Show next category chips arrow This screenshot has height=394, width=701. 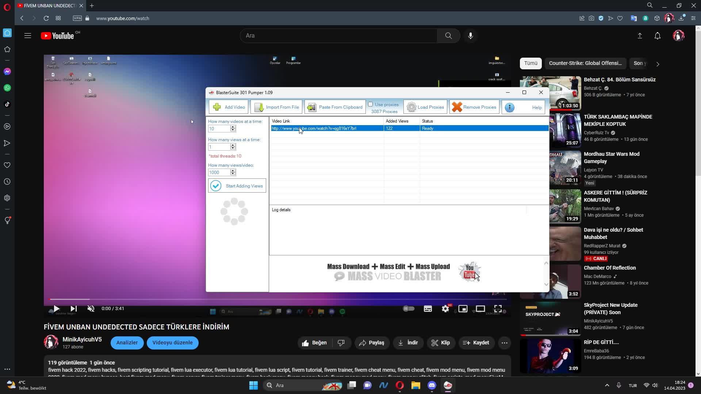[x=658, y=64]
